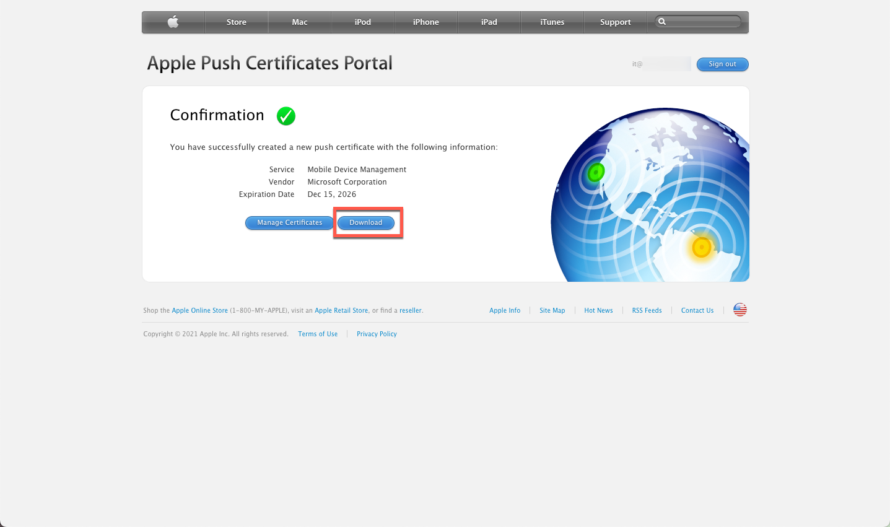Click the globe illustration image

pos(650,195)
